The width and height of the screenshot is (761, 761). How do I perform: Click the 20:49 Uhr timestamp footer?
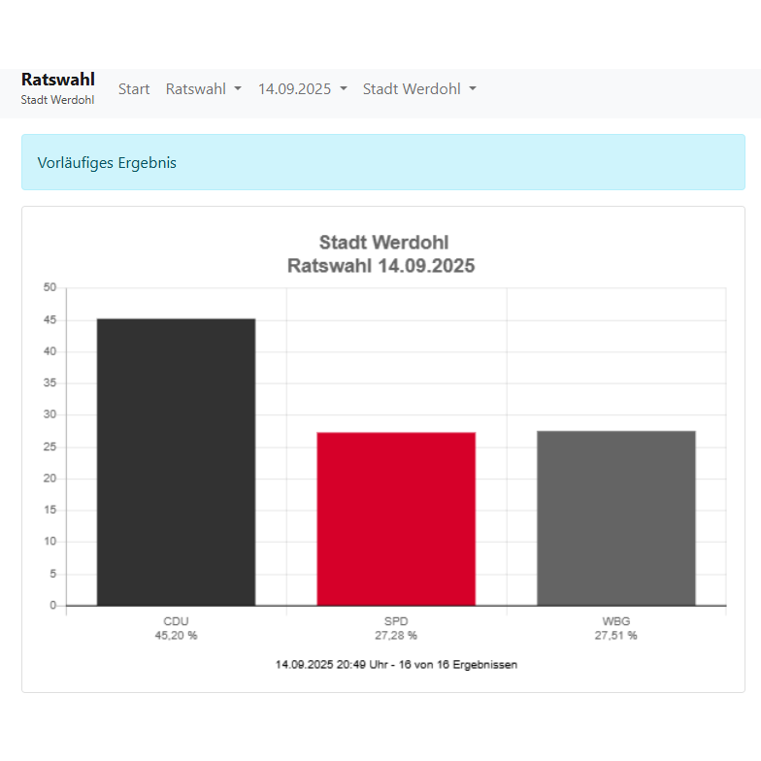point(396,665)
